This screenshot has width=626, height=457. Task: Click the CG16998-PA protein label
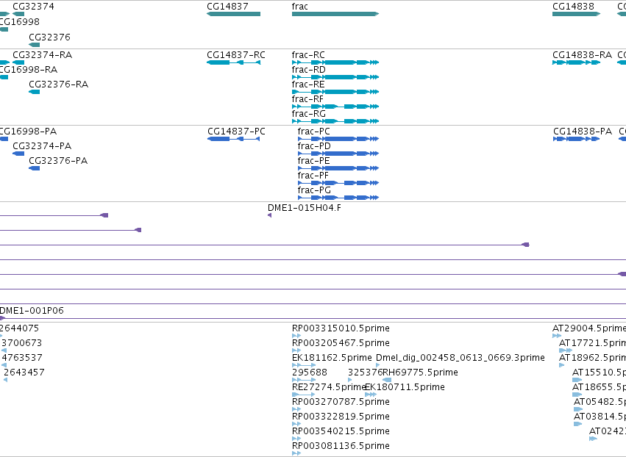pos(28,132)
